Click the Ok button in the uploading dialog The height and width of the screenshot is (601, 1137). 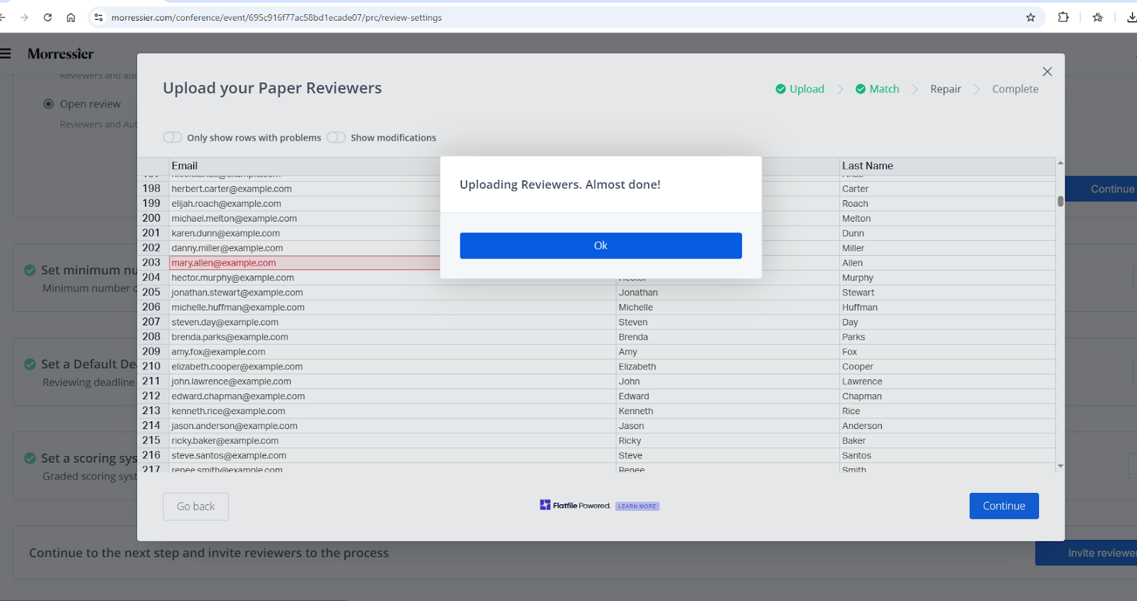point(600,246)
